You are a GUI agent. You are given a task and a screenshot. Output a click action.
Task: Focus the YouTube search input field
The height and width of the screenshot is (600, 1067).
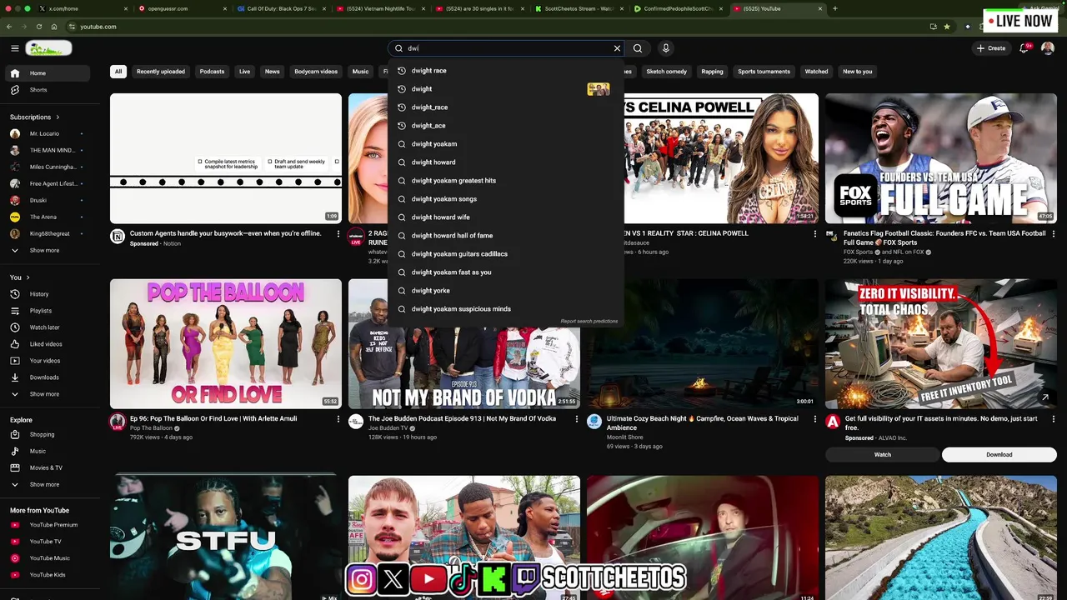507,48
